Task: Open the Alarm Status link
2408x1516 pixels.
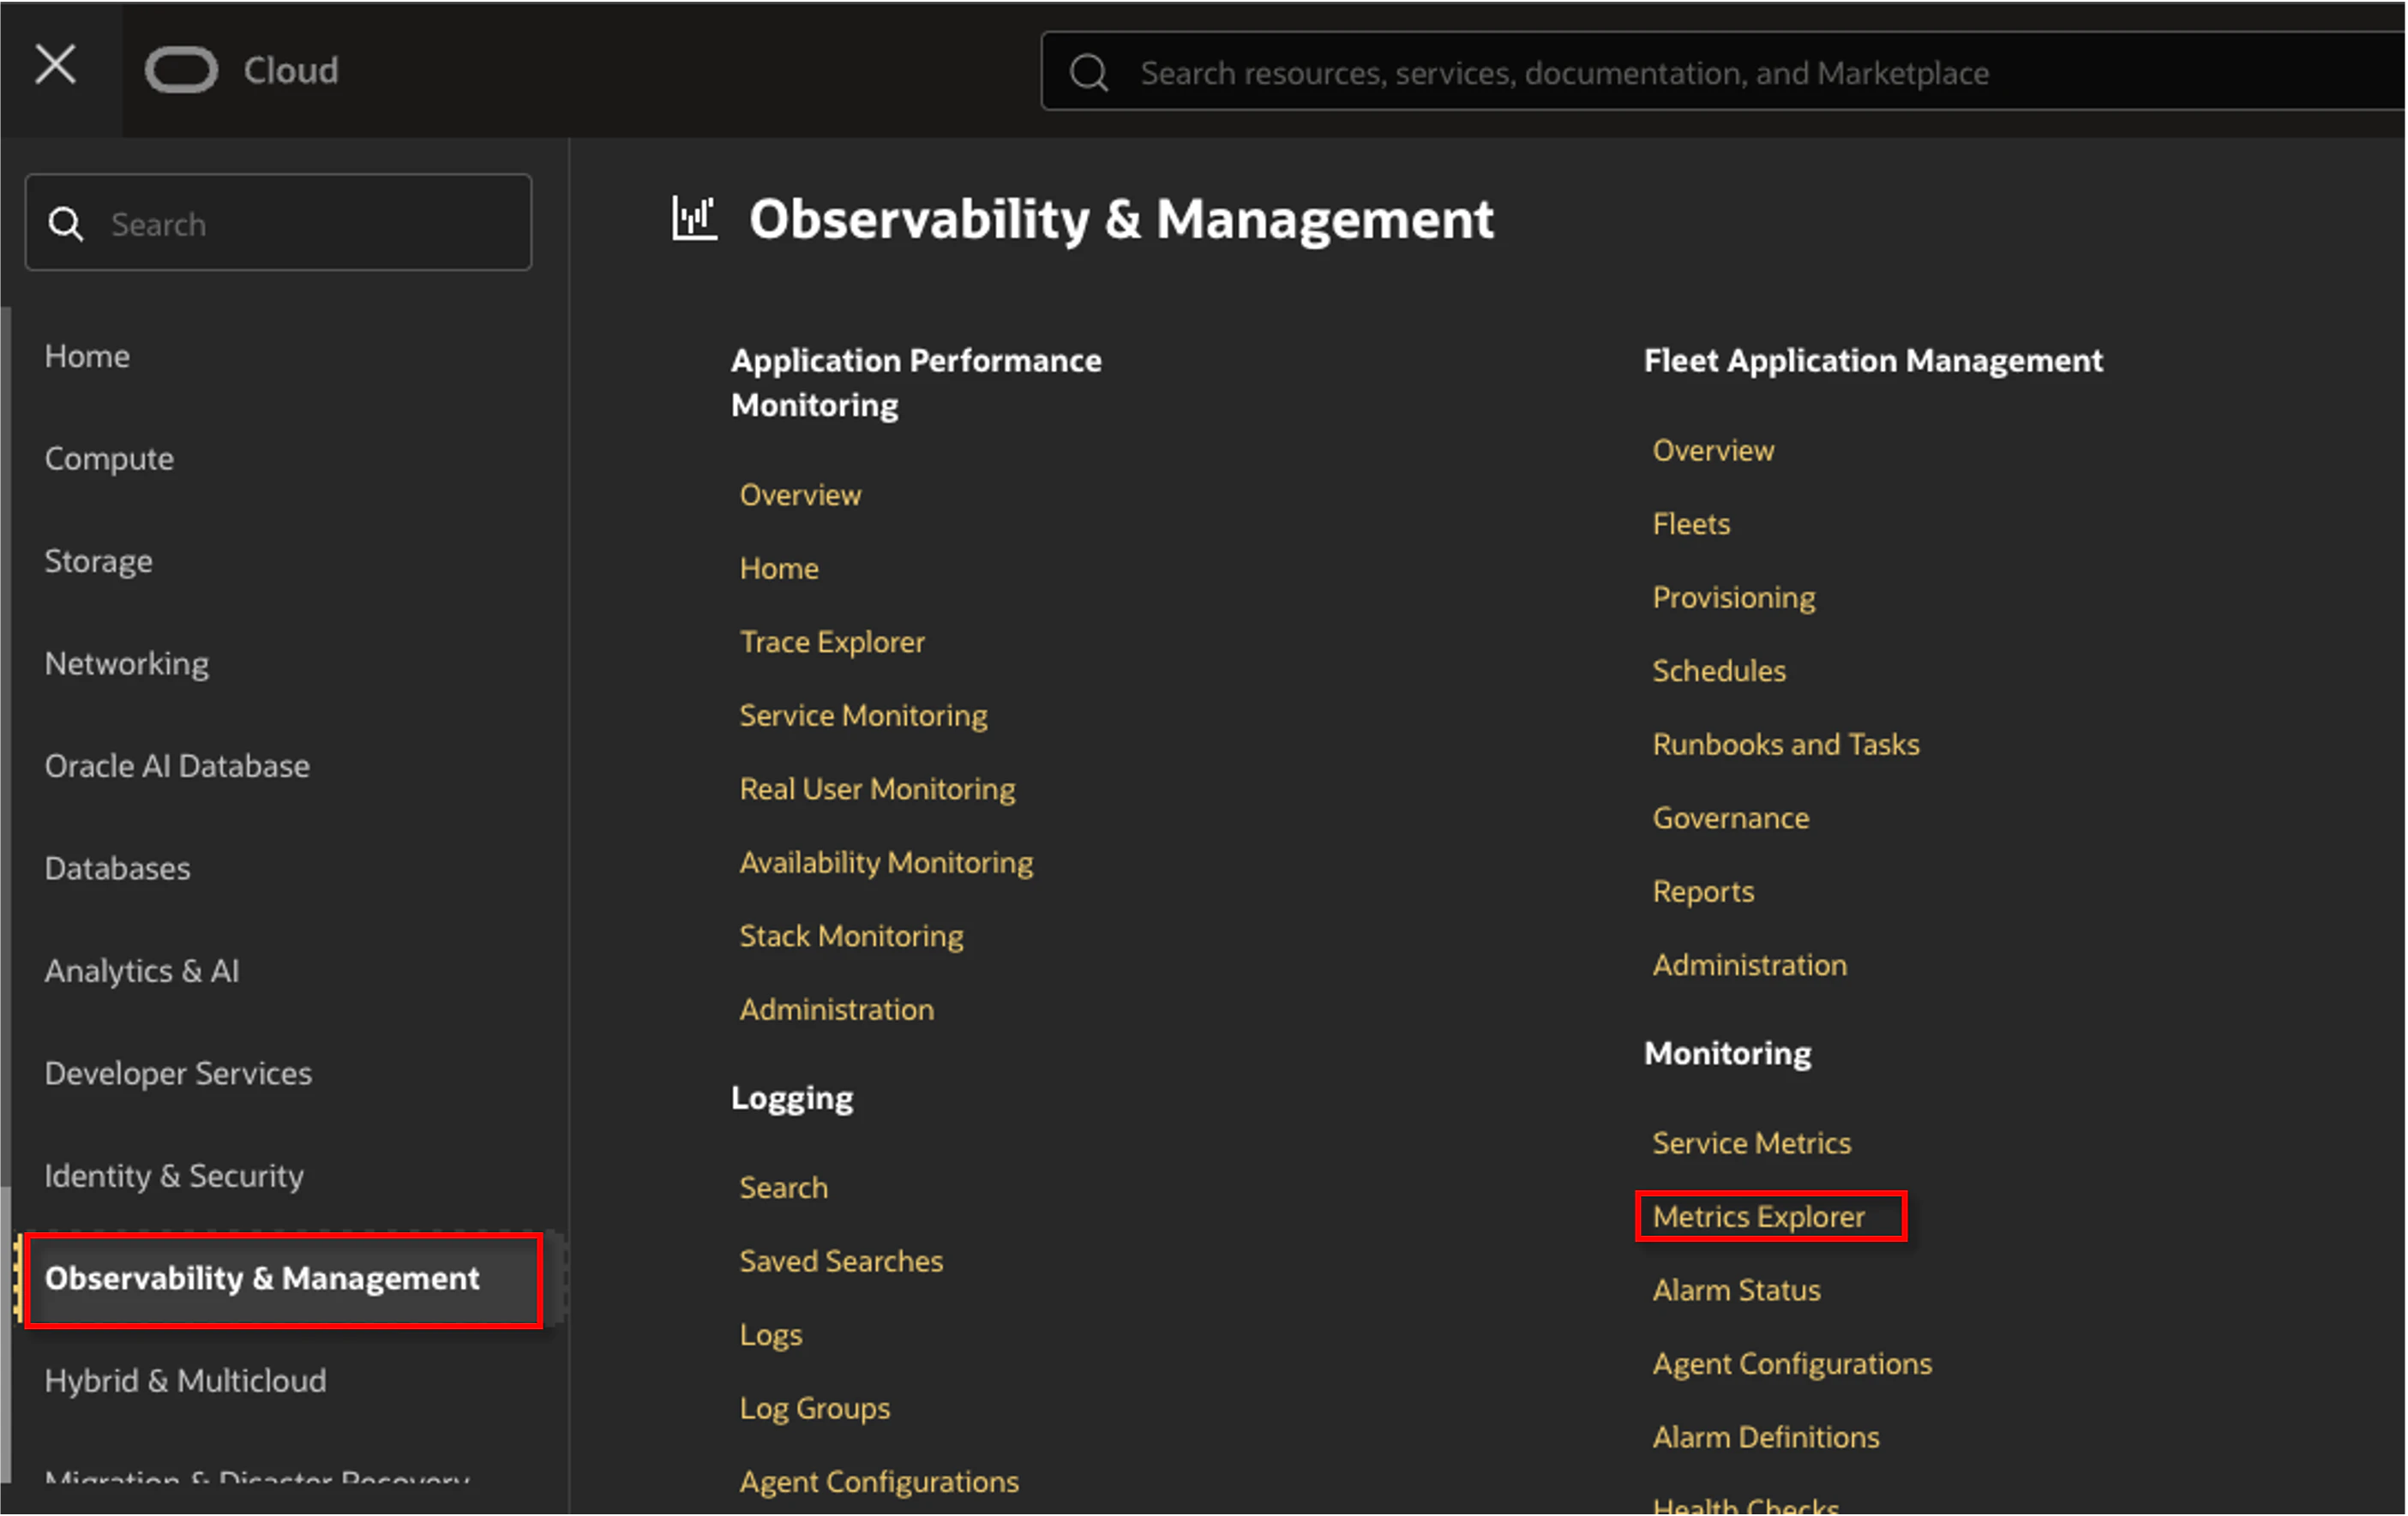Action: (1736, 1290)
